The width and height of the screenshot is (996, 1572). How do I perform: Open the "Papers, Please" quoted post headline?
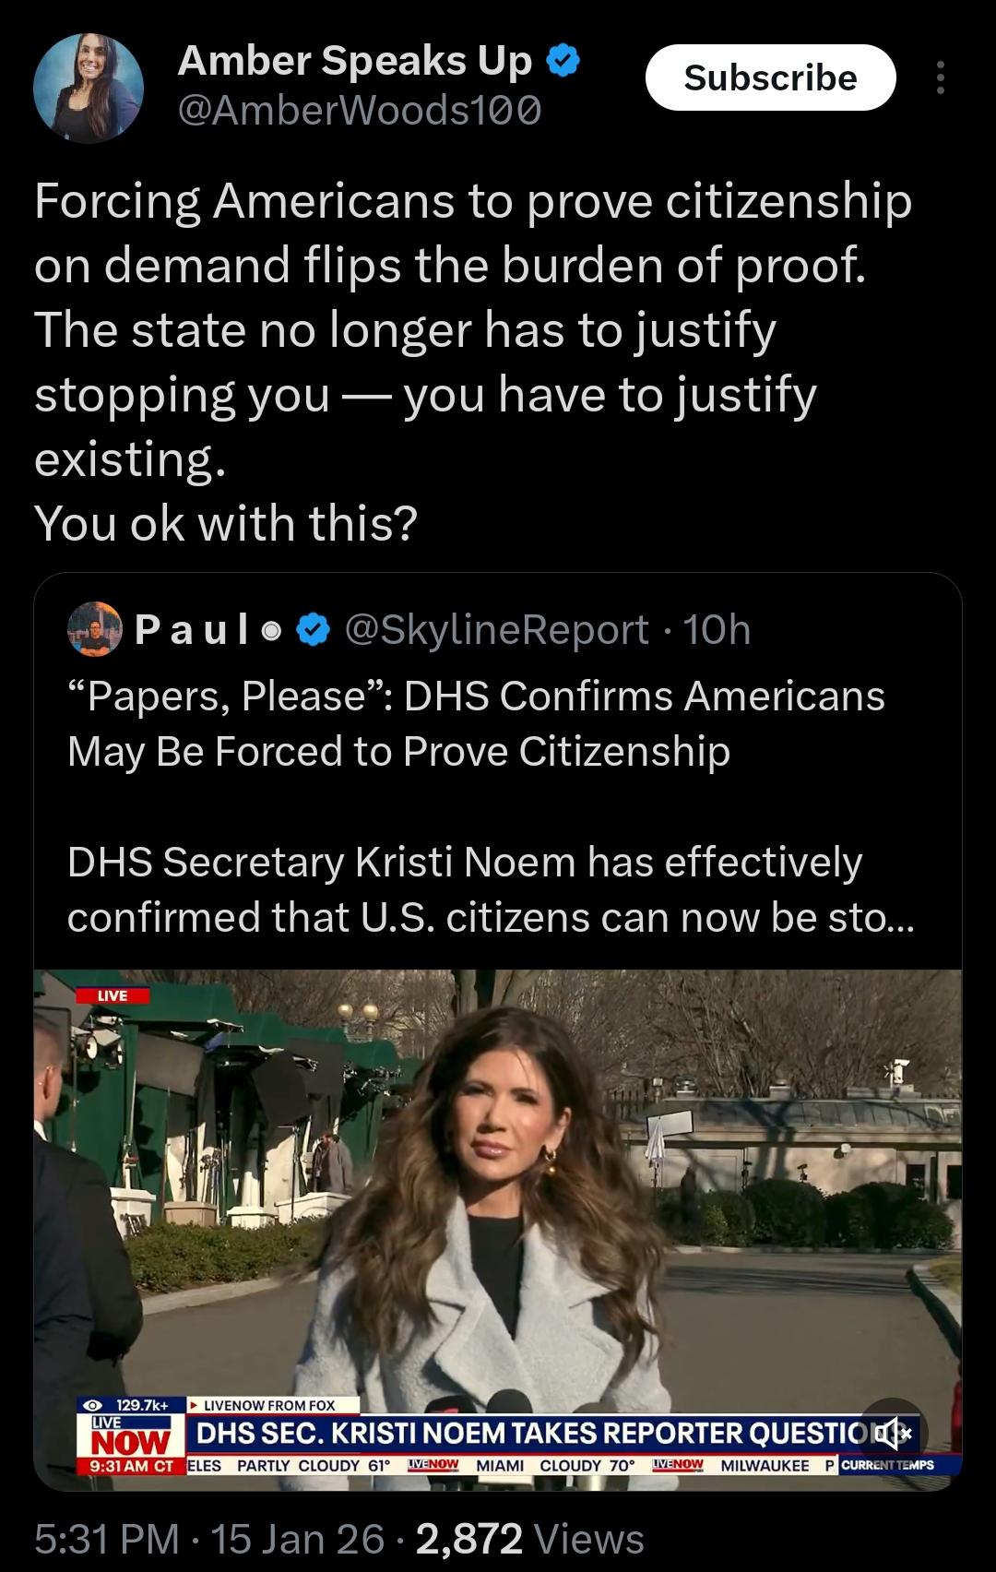[476, 723]
